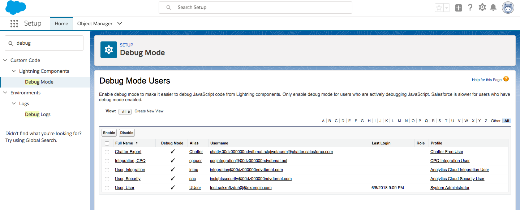Select the All alphabet filter
The height and width of the screenshot is (210, 520).
click(x=507, y=121)
